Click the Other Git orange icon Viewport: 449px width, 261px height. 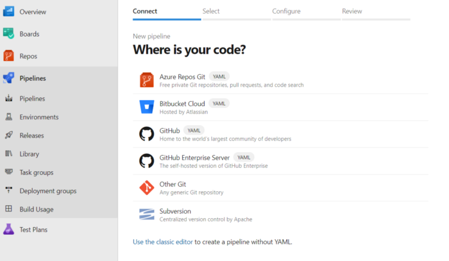(146, 188)
